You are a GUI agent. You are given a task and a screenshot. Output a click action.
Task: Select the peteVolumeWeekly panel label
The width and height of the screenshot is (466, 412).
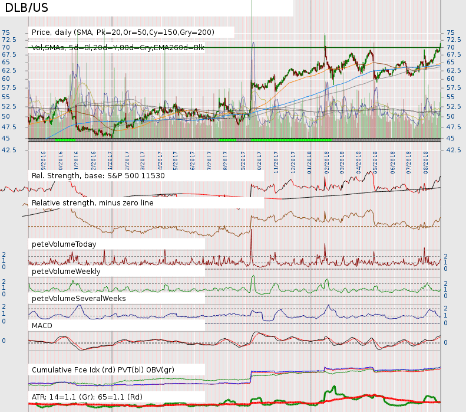66,272
